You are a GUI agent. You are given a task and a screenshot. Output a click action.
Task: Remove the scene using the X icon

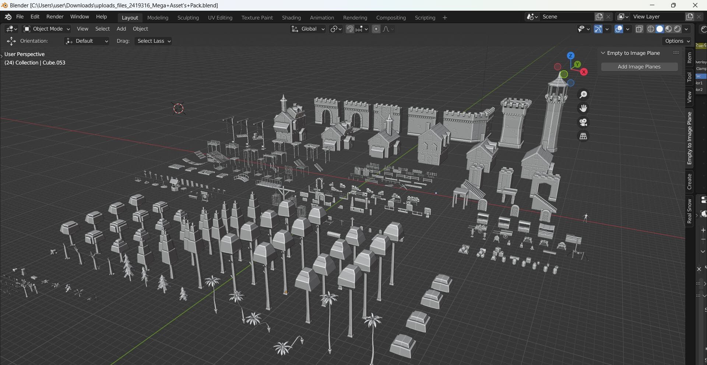click(608, 17)
